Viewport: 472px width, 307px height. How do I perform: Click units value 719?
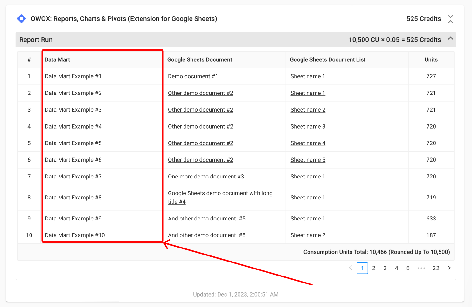[431, 198]
